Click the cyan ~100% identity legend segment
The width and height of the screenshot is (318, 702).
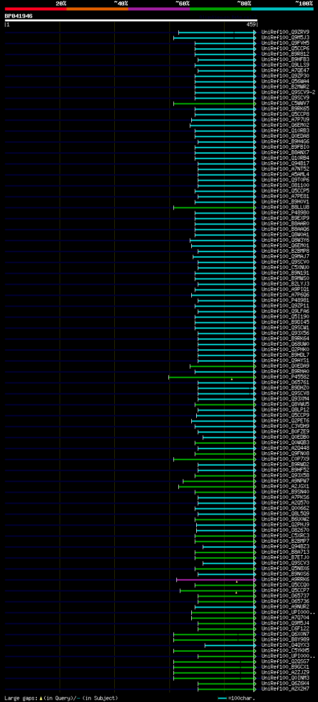click(282, 8)
